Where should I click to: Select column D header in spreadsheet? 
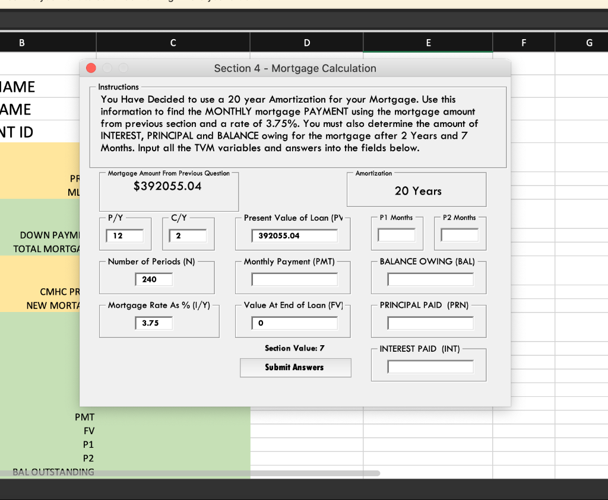click(x=307, y=43)
